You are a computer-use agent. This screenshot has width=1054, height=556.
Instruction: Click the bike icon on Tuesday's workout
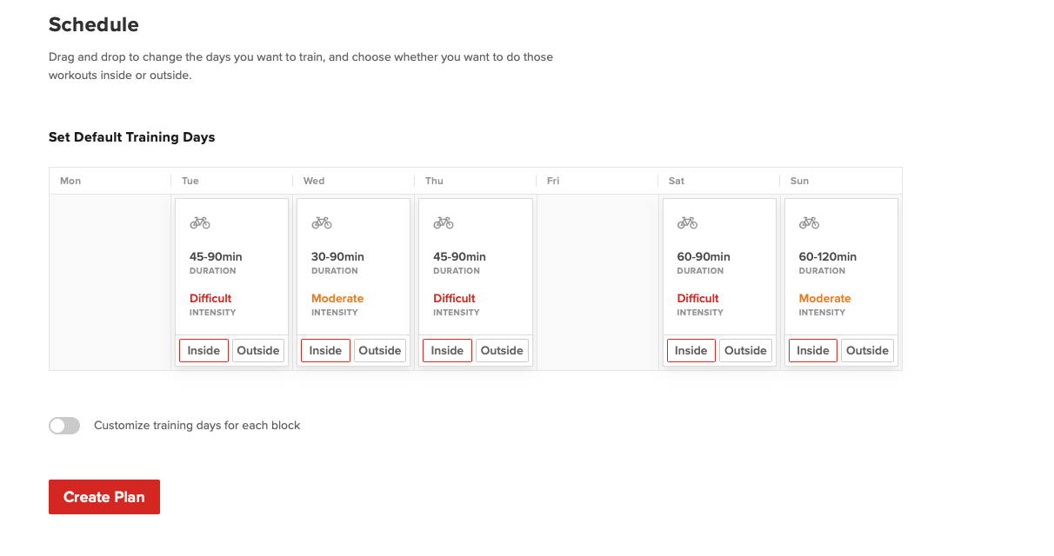coord(200,223)
